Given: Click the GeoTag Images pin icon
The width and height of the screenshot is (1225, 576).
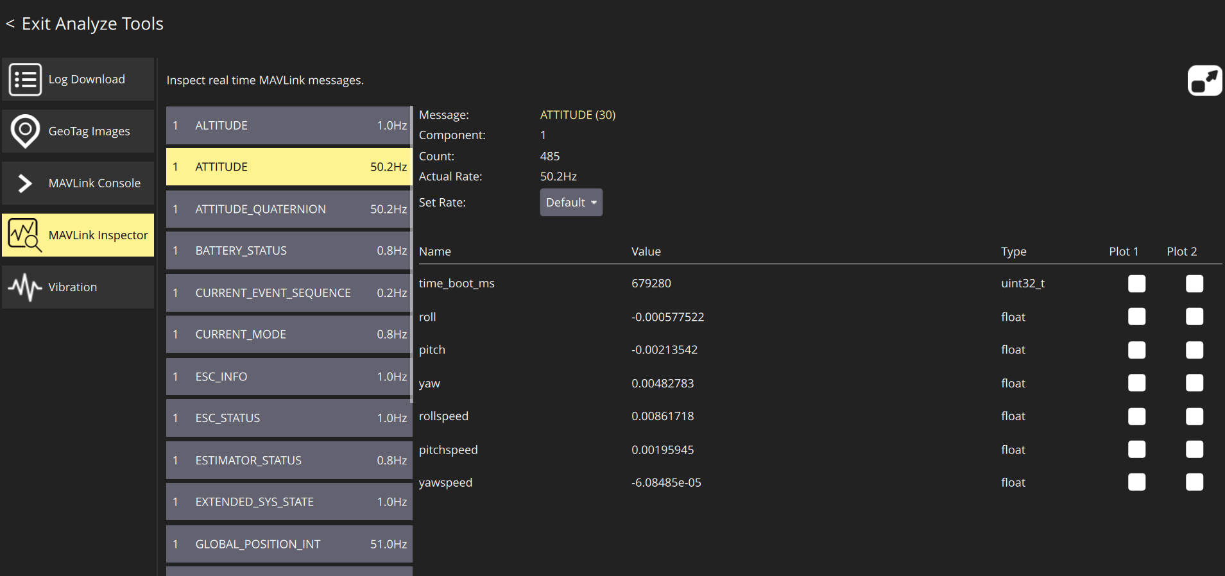Looking at the screenshot, I should click(25, 131).
